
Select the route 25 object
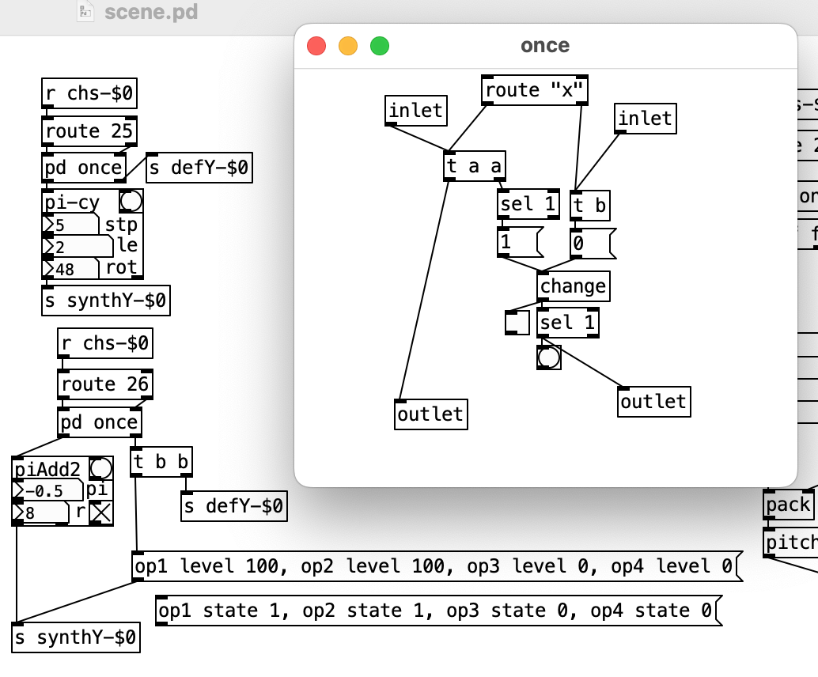[89, 131]
